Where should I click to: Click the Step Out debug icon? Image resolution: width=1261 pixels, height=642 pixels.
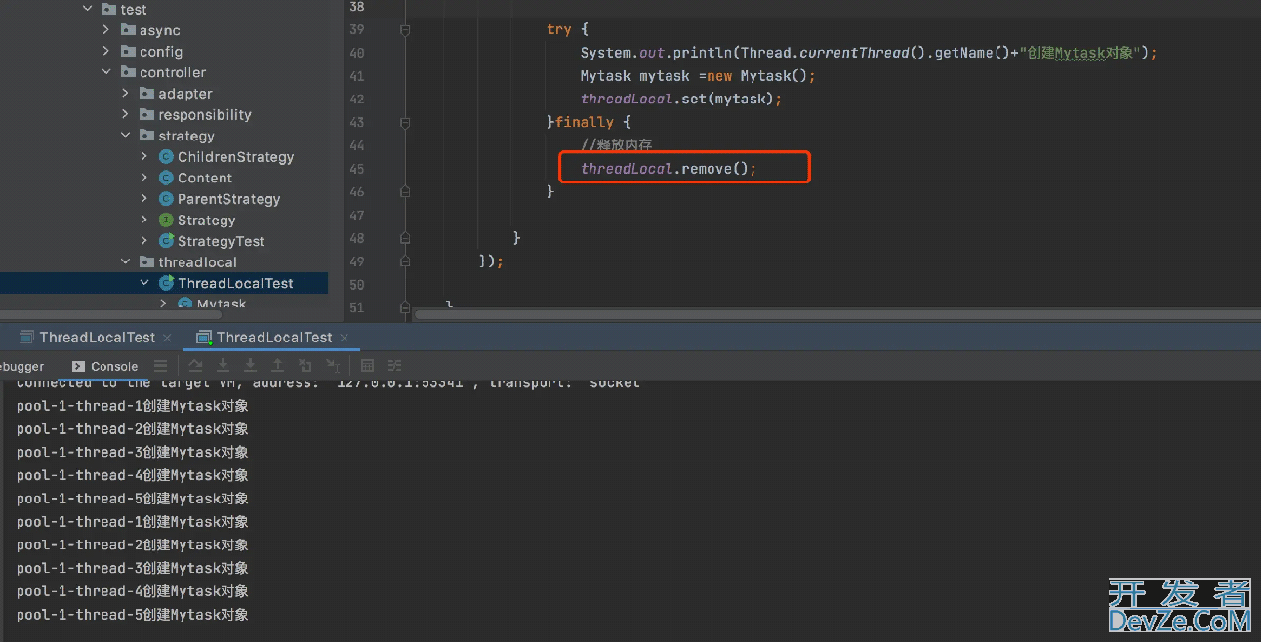click(x=278, y=366)
